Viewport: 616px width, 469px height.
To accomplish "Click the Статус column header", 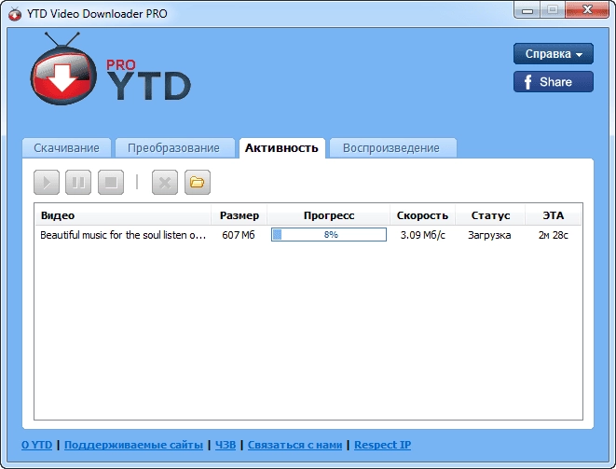I will (x=490, y=215).
